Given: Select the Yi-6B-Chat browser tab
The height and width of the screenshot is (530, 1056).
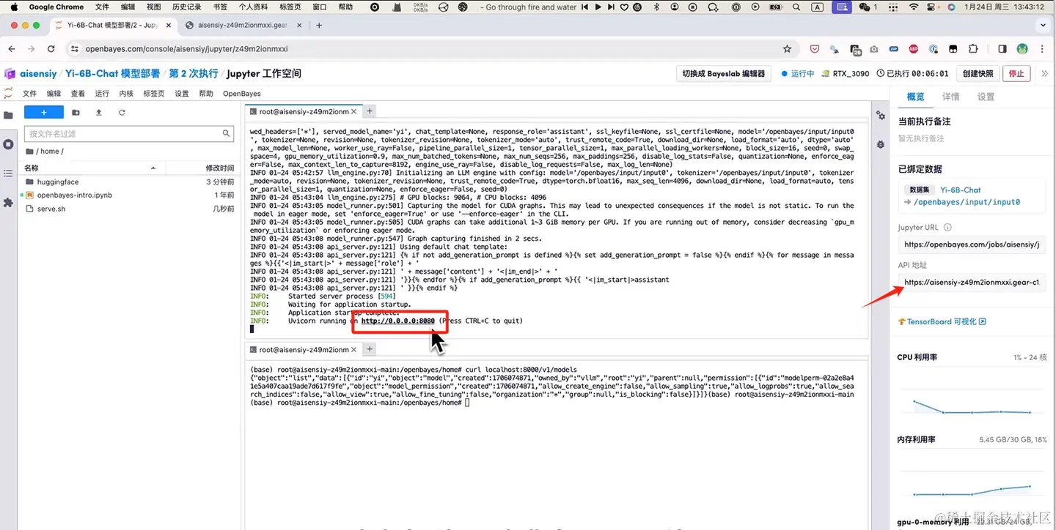Looking at the screenshot, I should 111,25.
